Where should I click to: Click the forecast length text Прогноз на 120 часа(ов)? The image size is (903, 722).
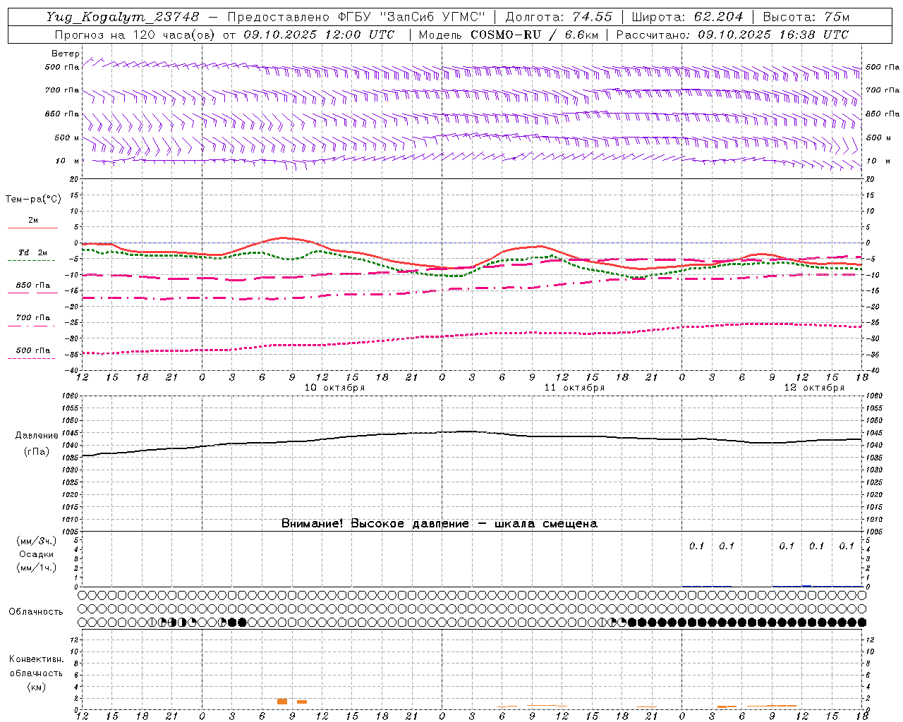coord(135,35)
